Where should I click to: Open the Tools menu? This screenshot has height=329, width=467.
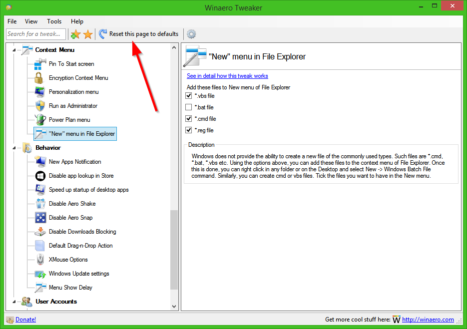(54, 21)
